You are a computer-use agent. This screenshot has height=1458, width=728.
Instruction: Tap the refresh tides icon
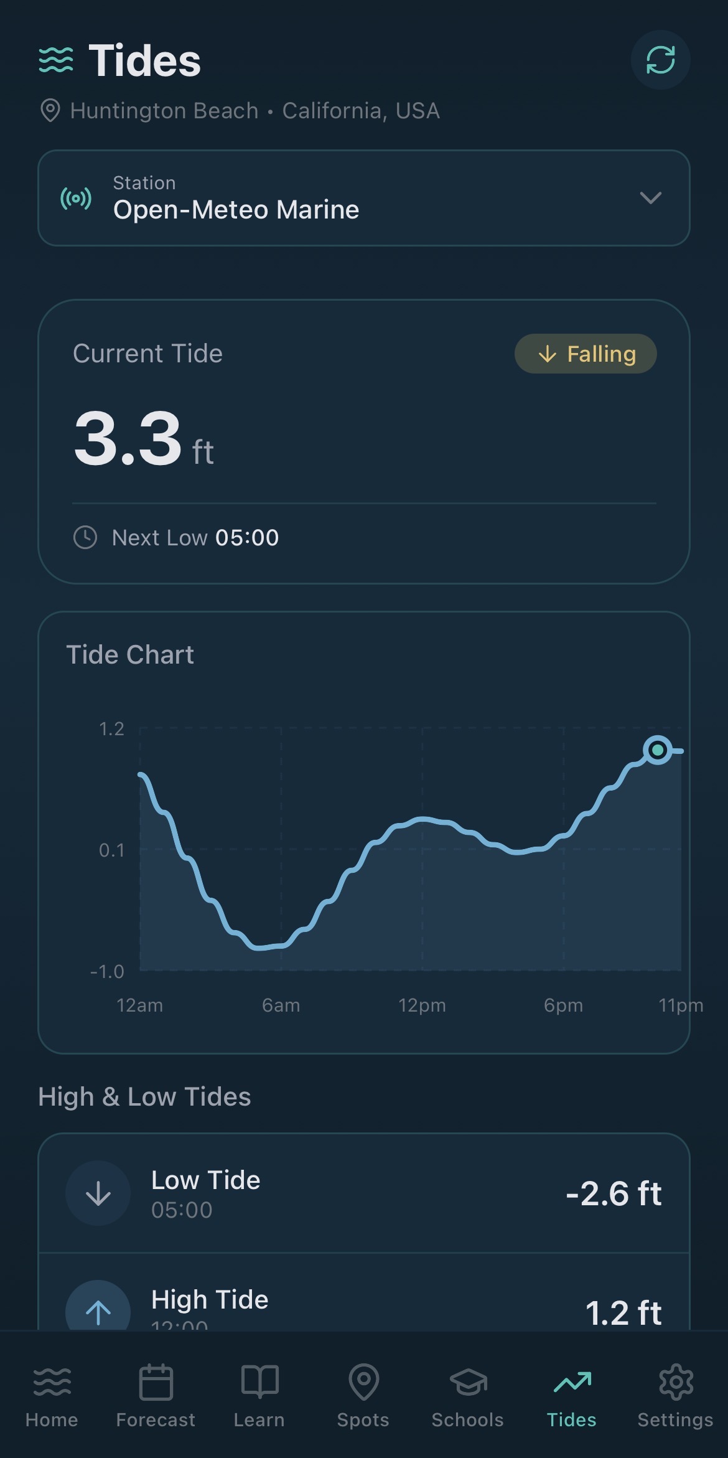coord(660,60)
